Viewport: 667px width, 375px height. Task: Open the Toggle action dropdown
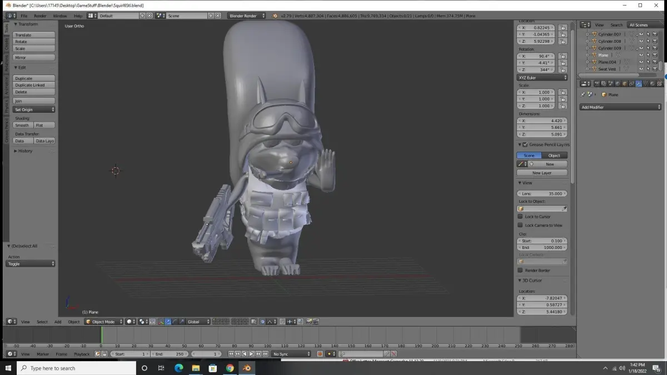coord(31,264)
